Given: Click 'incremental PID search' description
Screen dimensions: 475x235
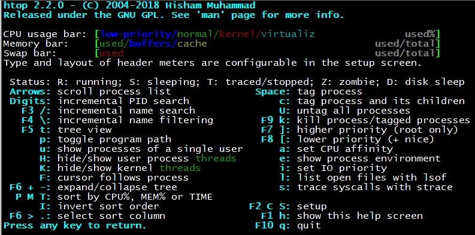Looking at the screenshot, I should pos(123,101).
